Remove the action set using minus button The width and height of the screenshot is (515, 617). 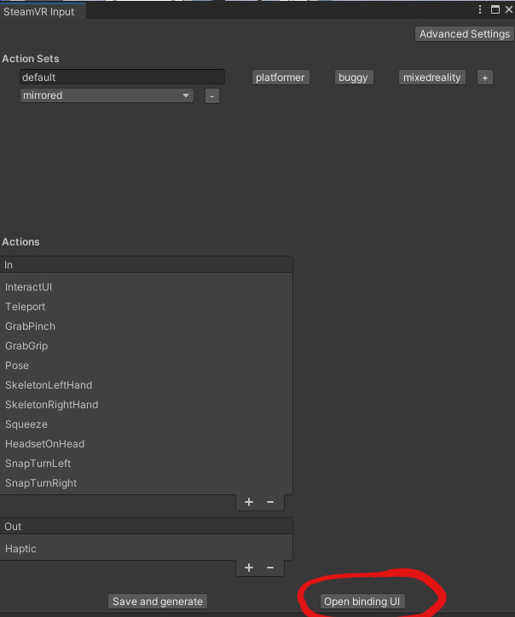pos(212,96)
